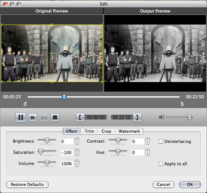Set trim end with right bracket button

click(x=137, y=117)
